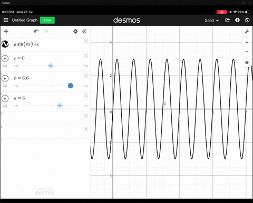The height and width of the screenshot is (203, 253).
Task: Edit the 10 upper limit of slider b
Action: point(86,86)
